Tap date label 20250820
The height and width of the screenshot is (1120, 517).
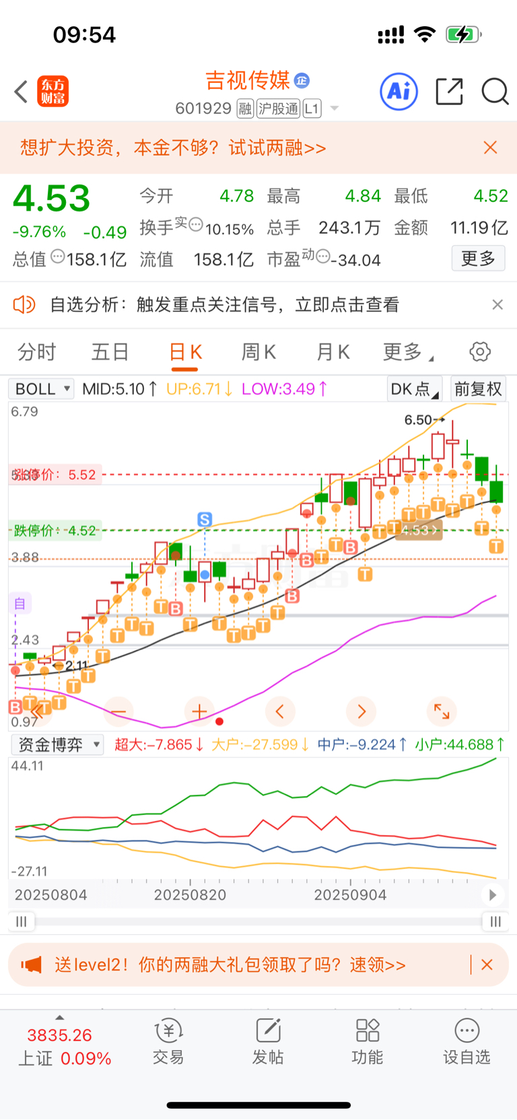[x=190, y=895]
